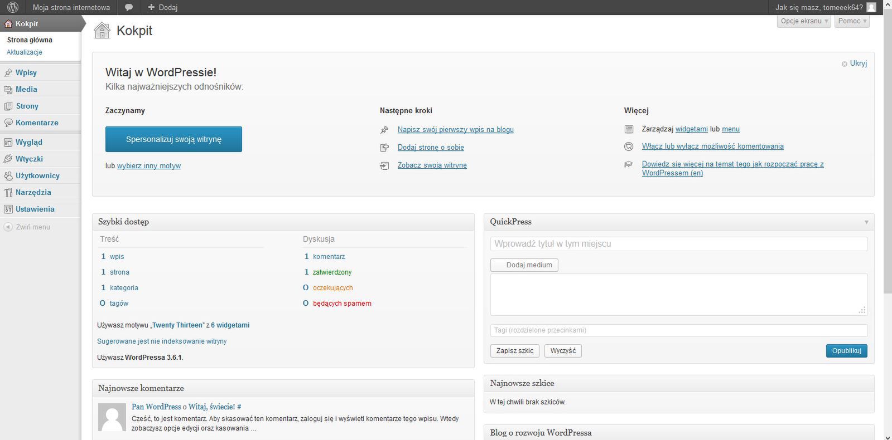Click the WordPress logo in the admin bar
Viewport: 892px width, 440px height.
tap(13, 7)
